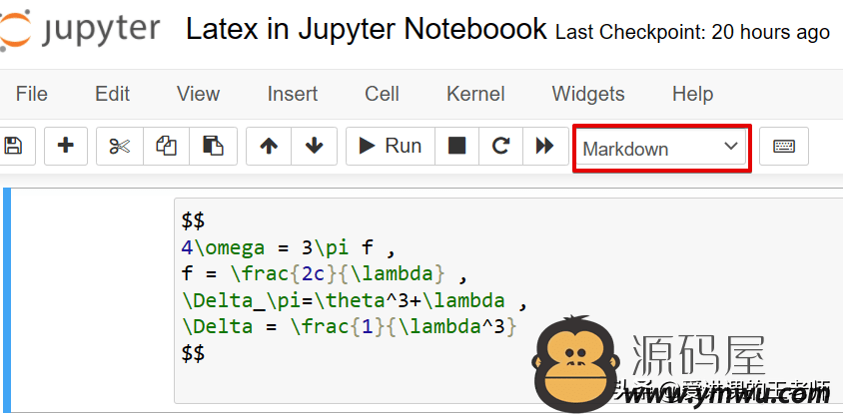Click the line '4\omega = 3\pi f ,'
This screenshot has height=414, width=843.
point(289,247)
